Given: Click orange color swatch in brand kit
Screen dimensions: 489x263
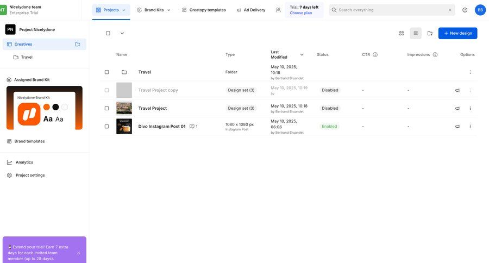Looking at the screenshot, I should pyautogui.click(x=47, y=107).
